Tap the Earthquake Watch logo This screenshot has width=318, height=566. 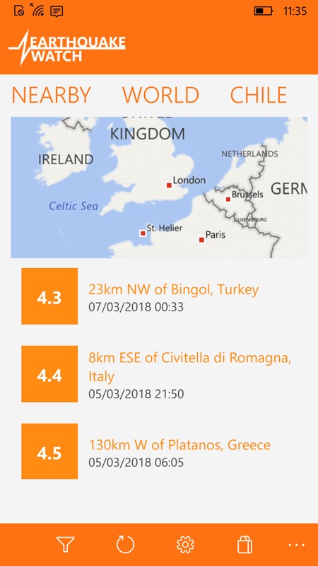67,47
